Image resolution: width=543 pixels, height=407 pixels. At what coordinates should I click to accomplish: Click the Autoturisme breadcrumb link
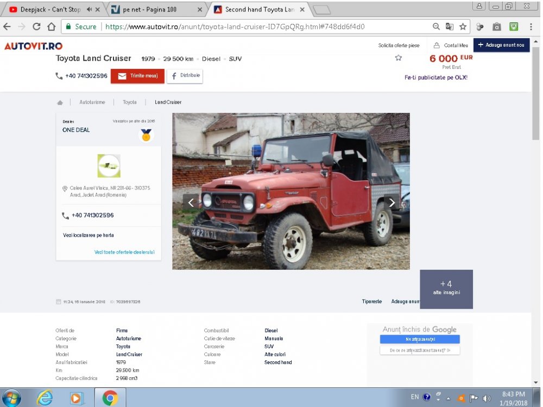tap(91, 102)
